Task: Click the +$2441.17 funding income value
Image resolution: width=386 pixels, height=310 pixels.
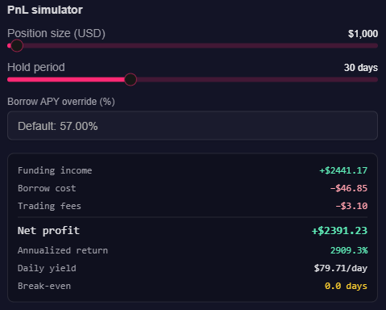Action: (x=343, y=170)
